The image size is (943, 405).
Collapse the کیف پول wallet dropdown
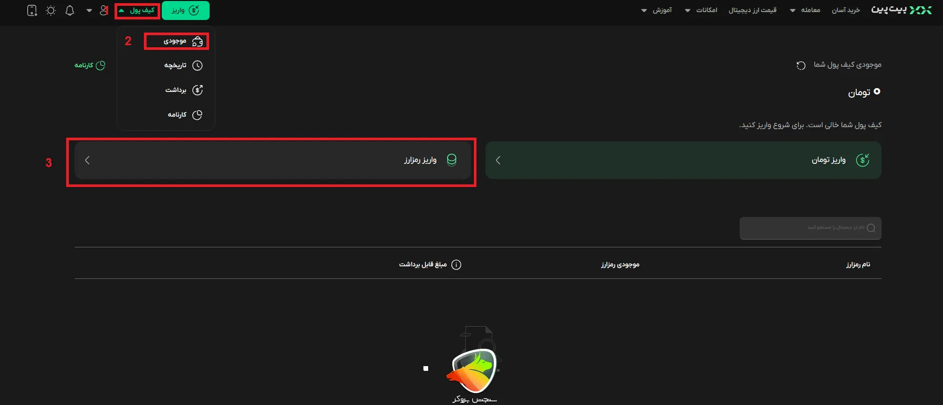(137, 11)
